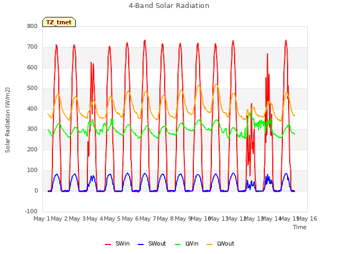Click the Solar Radiation (W/m2) axis label
Viewport: 339px width, 254px height.
click(x=7, y=120)
